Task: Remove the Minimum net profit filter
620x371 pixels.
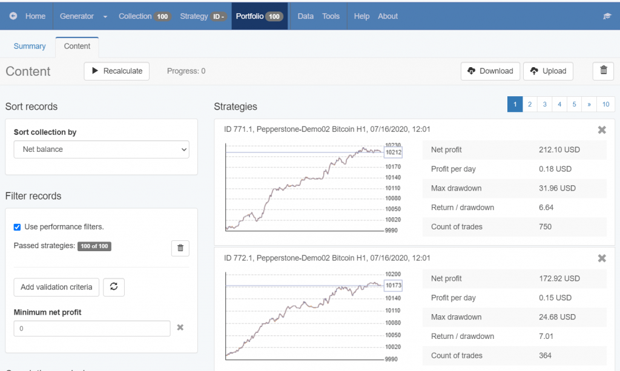Action: (180, 327)
